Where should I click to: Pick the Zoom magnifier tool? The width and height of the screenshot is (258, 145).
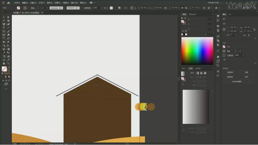[8, 63]
